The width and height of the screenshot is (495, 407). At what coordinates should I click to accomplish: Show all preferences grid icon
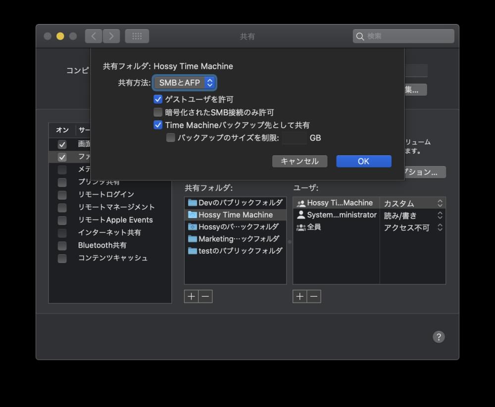pyautogui.click(x=137, y=36)
